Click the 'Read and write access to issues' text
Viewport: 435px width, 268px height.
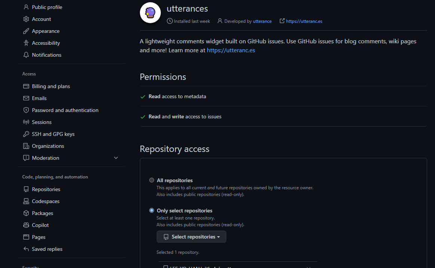pos(185,116)
